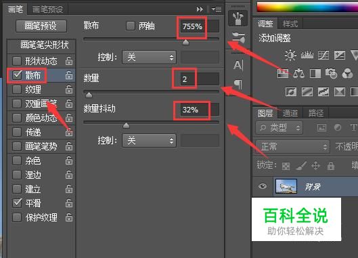Enable the 纹理 checkbox
Image resolution: width=358 pixels, height=258 pixels.
17,89
